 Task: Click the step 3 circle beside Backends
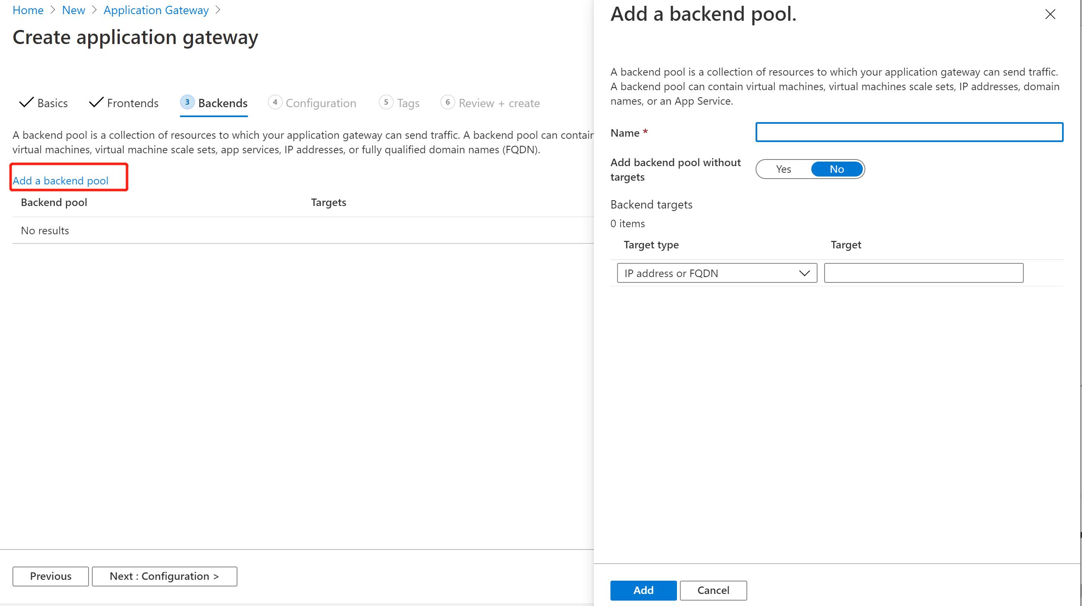click(x=188, y=102)
